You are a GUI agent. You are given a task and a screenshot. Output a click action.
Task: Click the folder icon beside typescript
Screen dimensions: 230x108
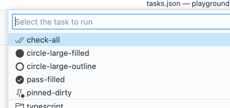coord(20,106)
